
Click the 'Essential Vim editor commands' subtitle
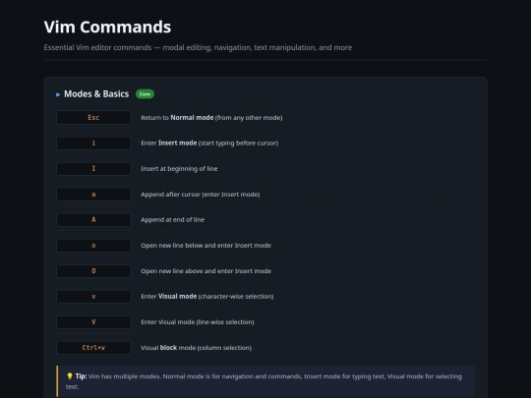(x=198, y=47)
